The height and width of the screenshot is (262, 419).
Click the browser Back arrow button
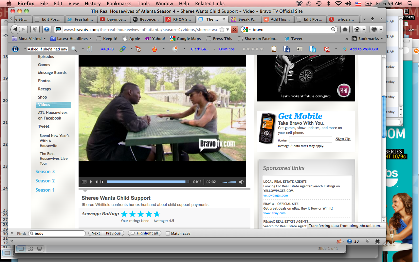(15, 29)
